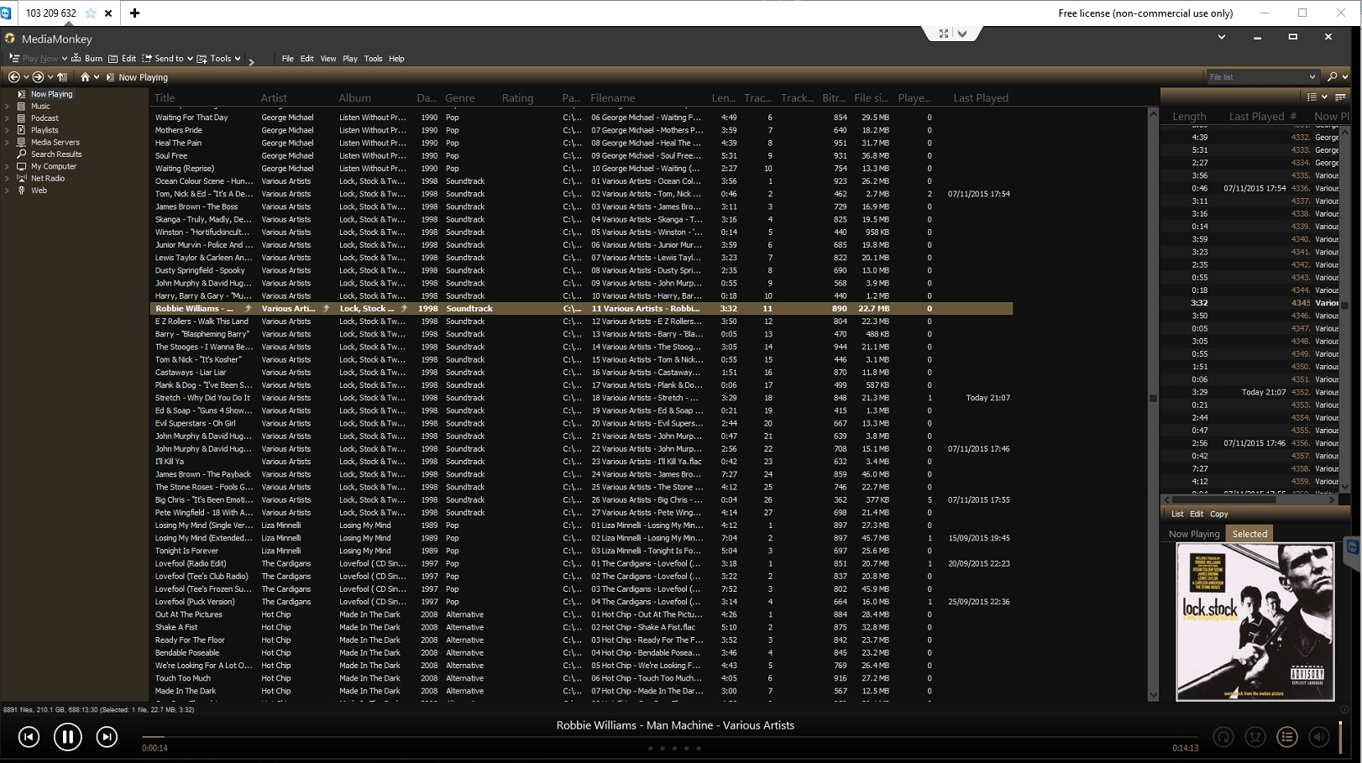Click the mute speaker icon
This screenshot has height=763, width=1362.
(x=1319, y=737)
